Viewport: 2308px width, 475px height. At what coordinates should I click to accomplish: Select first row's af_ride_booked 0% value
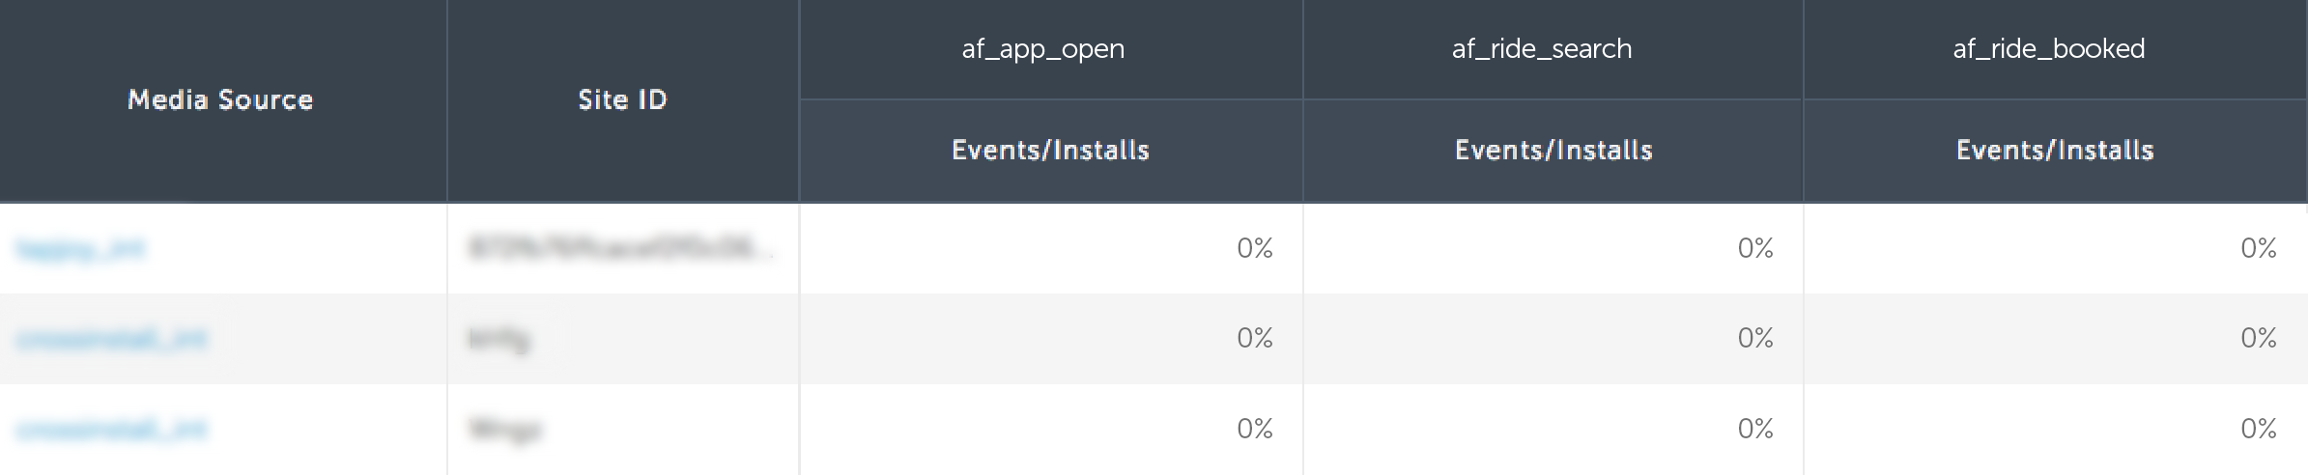(x=2259, y=248)
